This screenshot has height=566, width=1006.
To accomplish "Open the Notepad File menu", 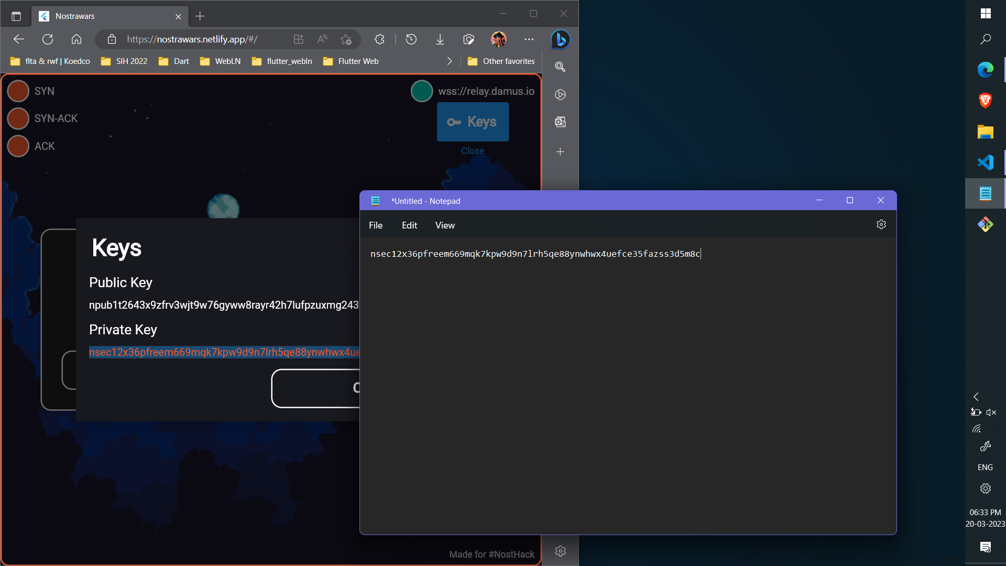I will pyautogui.click(x=376, y=225).
